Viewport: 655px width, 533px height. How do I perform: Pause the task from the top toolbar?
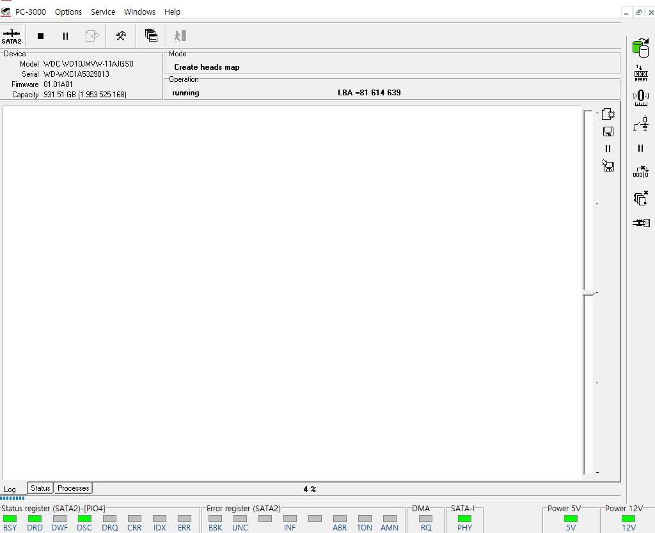pyautogui.click(x=65, y=36)
